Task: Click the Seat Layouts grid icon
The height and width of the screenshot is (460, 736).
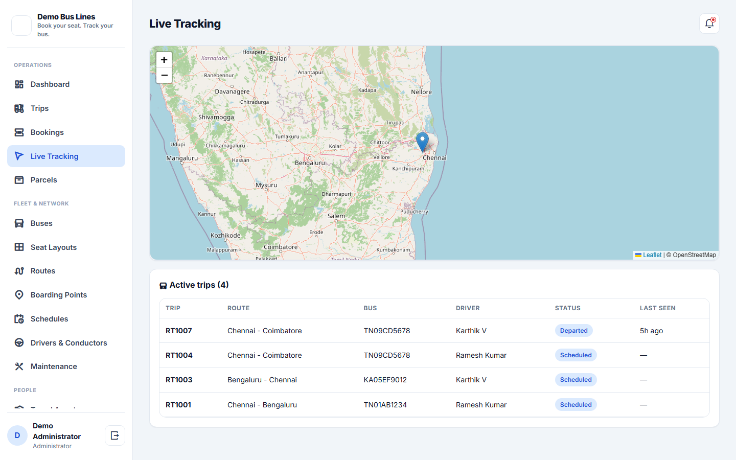Action: tap(19, 247)
